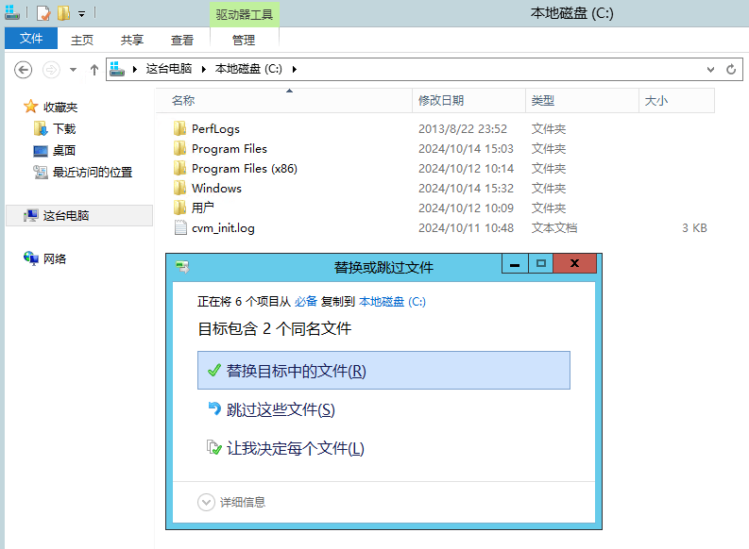Image resolution: width=749 pixels, height=549 pixels.
Task: Click the Forward arrow button
Action: coord(51,70)
